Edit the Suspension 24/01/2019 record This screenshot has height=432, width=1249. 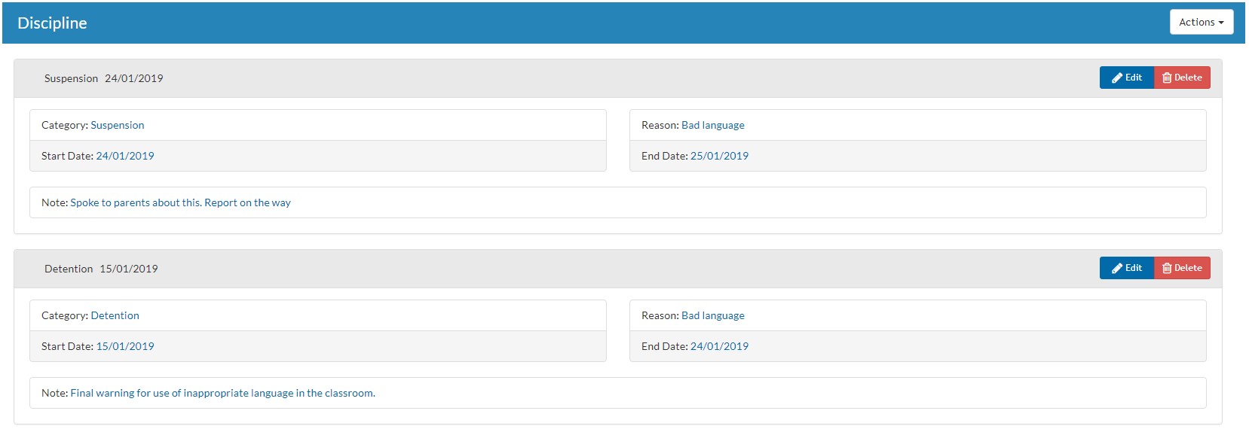(1126, 78)
